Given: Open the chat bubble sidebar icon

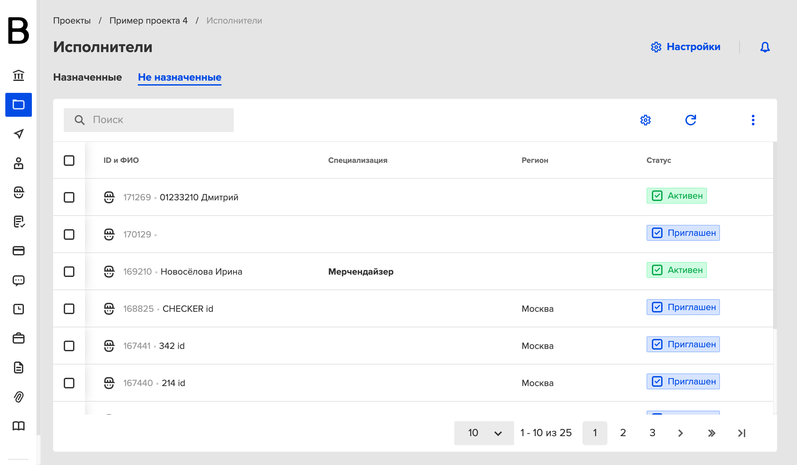Looking at the screenshot, I should tap(19, 280).
